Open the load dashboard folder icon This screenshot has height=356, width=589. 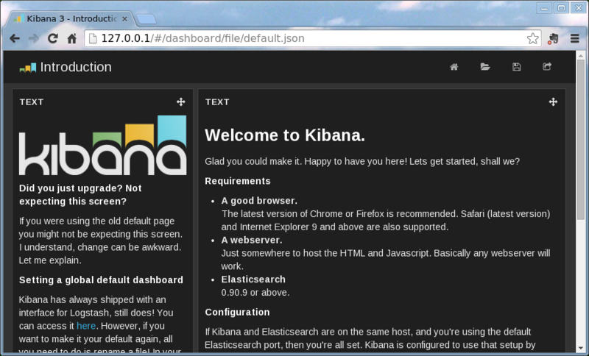485,67
